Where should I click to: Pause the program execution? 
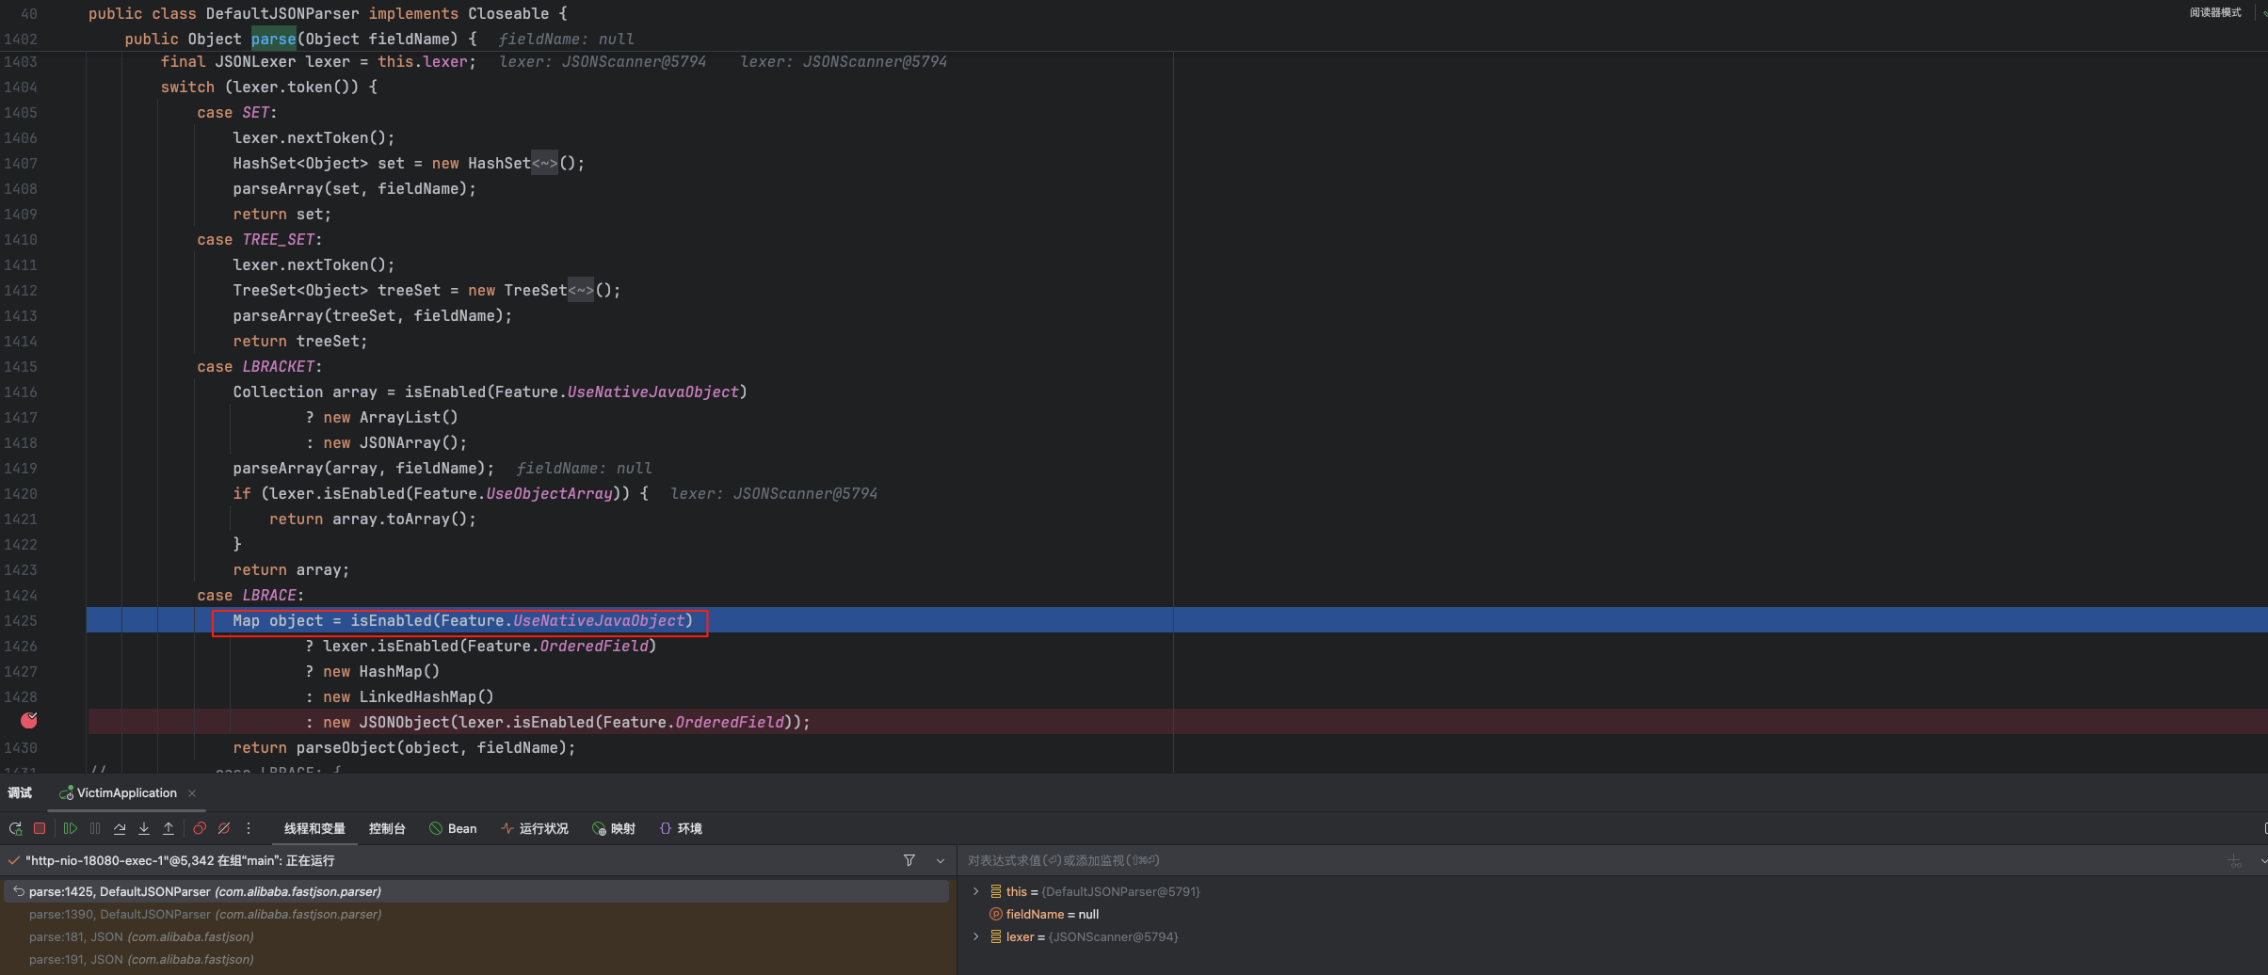95,829
